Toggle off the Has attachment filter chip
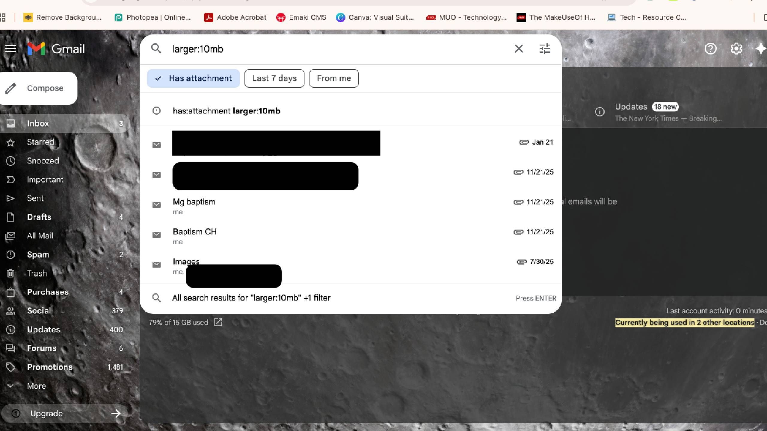The height and width of the screenshot is (431, 767). tap(193, 78)
